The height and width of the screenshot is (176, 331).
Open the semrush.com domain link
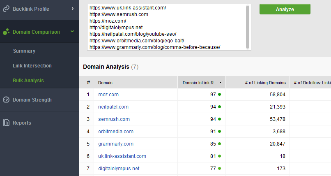coord(114,119)
